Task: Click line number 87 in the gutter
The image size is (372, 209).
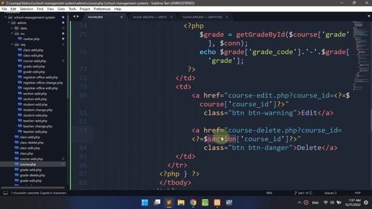Action: 83,174
